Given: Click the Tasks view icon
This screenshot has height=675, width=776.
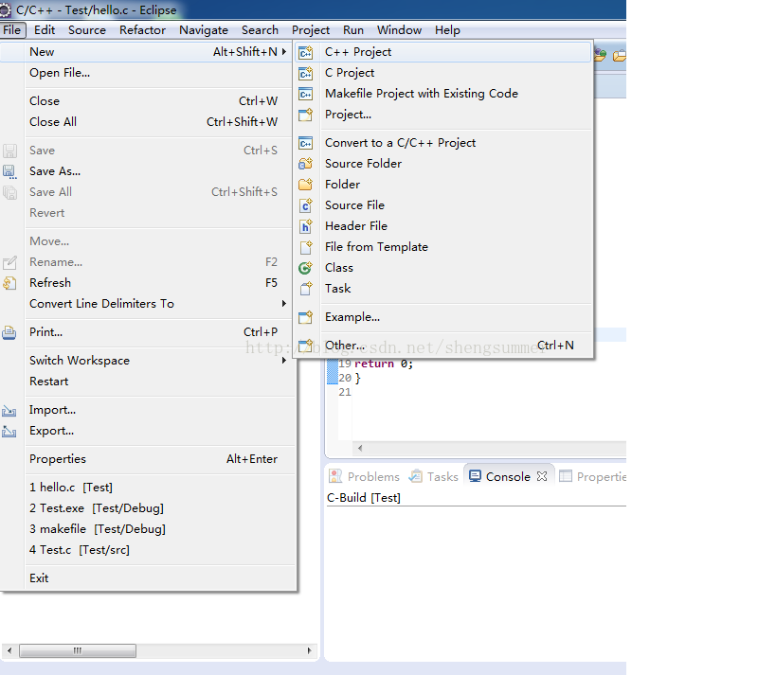Looking at the screenshot, I should [x=416, y=476].
